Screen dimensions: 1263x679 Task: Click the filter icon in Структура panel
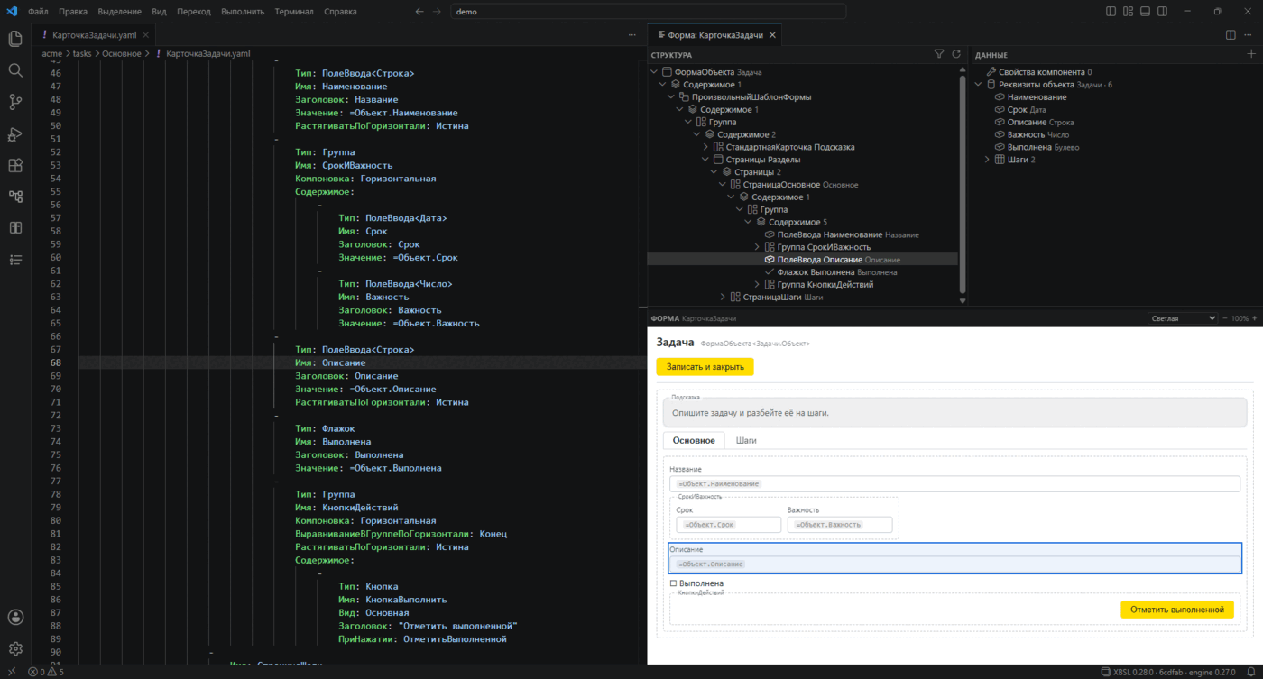coord(939,55)
